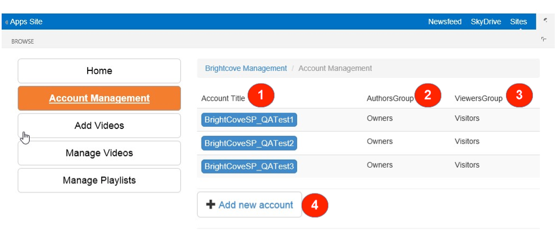Navigate to Manage Videos
Viewport: 555px width, 233px height.
tap(99, 153)
